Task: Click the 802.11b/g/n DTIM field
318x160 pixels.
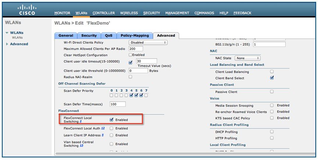Action: (x=269, y=44)
